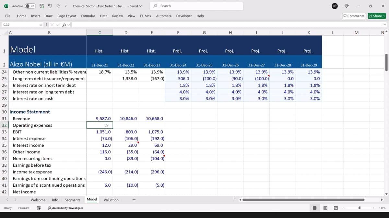Click the macro recording icon in status bar
The width and height of the screenshot is (389, 218).
(x=39, y=208)
